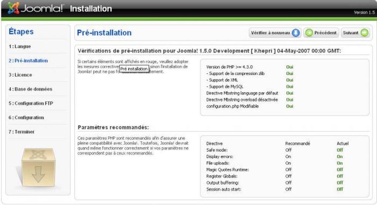Click the 'Vérifications de pré-installation pour Joomla!' heading
Screen dimensions: 377x205
coord(209,51)
